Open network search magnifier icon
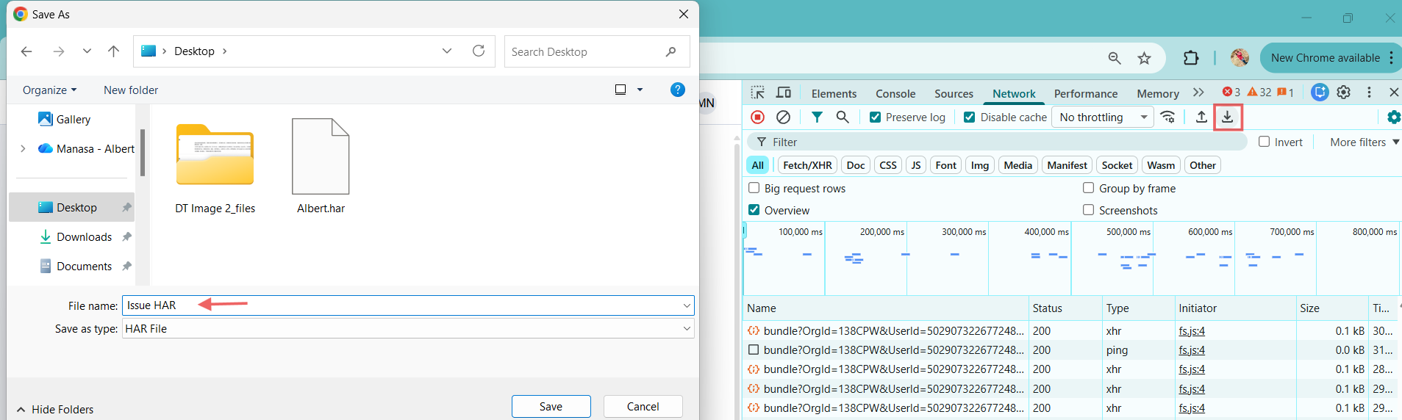This screenshot has height=420, width=1402. 843,117
